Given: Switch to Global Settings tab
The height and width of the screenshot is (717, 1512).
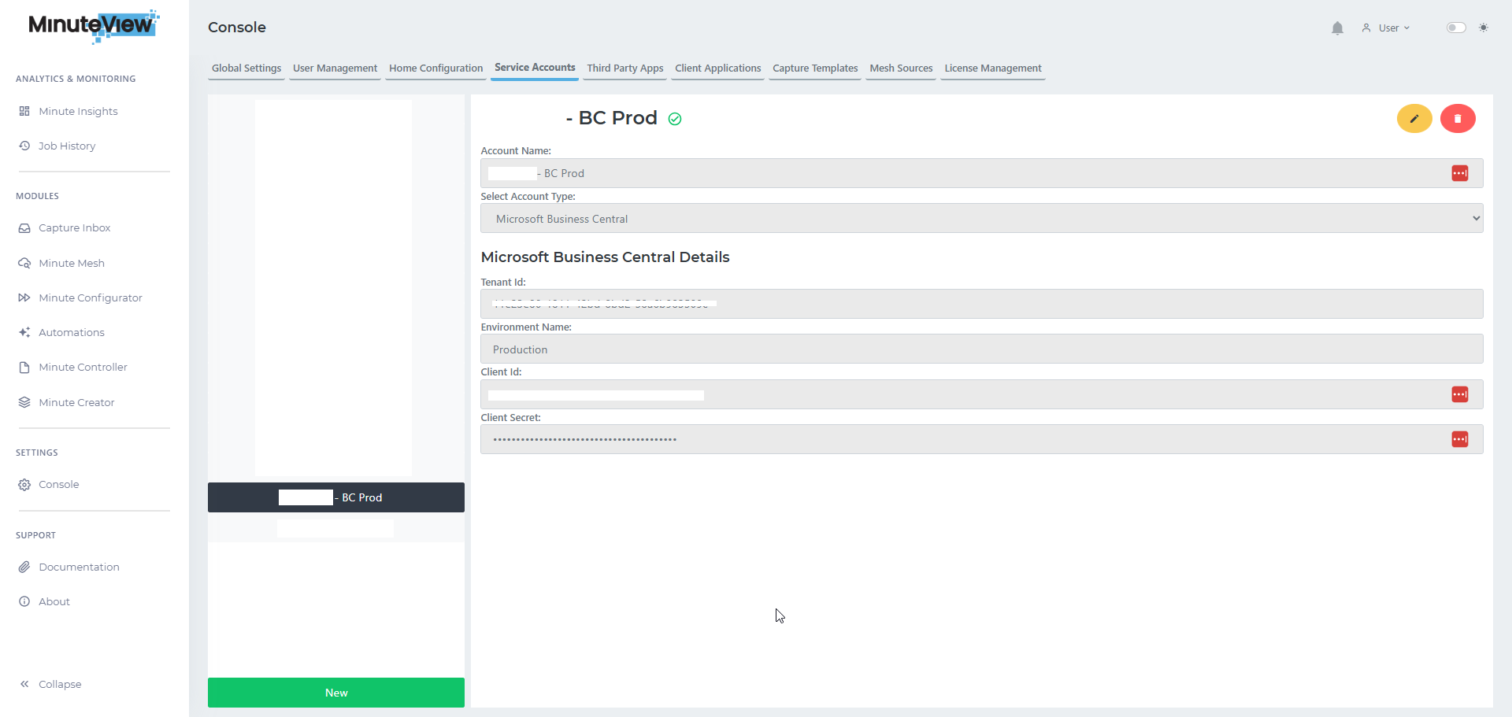Looking at the screenshot, I should (x=246, y=68).
